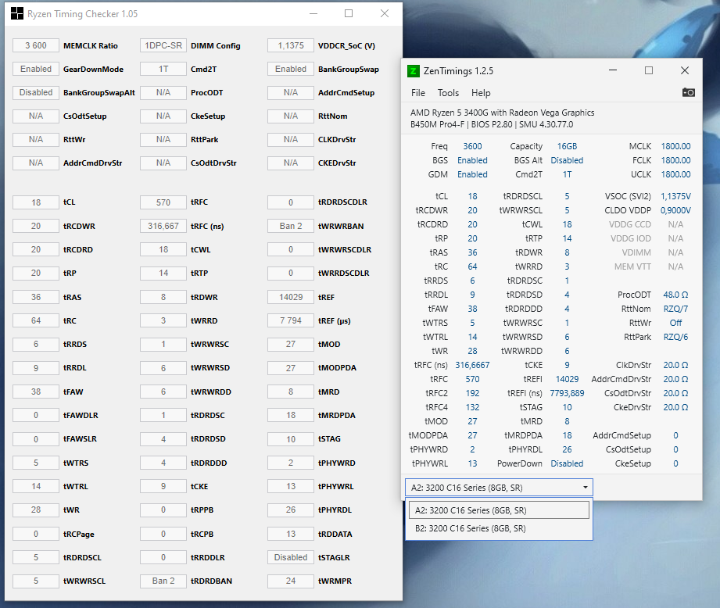Minimize the Ryzen Timing Checker window
720x608 pixels.
coord(313,14)
